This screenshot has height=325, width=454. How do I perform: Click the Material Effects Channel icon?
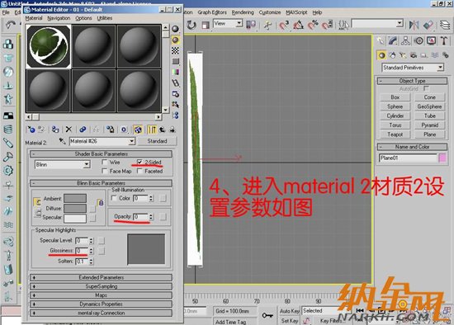(124, 130)
